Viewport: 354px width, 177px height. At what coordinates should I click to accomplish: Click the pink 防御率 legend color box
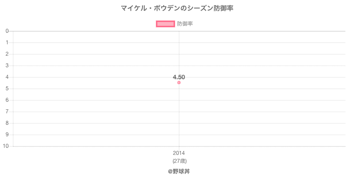point(165,24)
